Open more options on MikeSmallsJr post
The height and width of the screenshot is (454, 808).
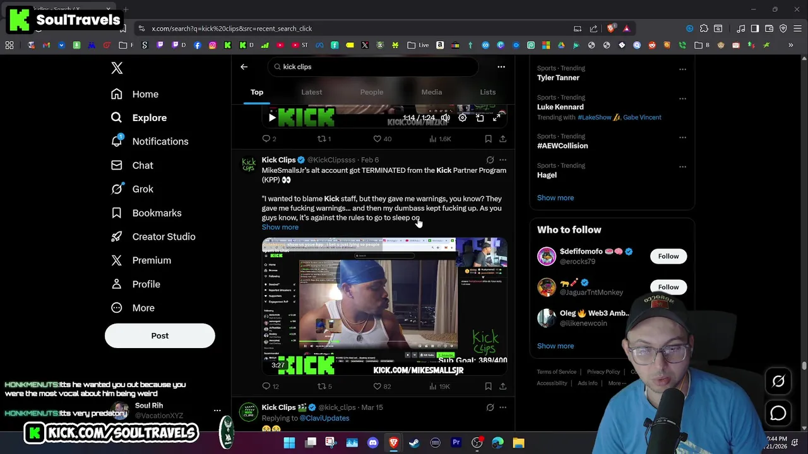tap(503, 160)
